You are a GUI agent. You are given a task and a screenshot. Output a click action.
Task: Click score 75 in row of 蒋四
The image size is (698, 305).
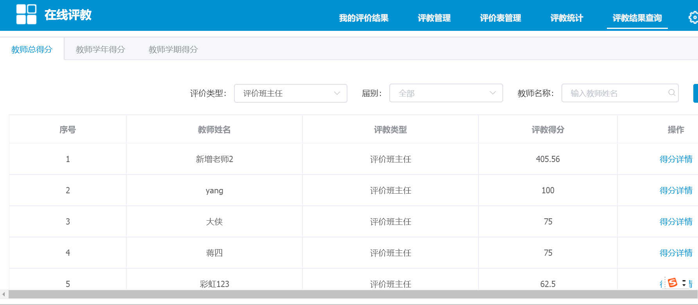(x=548, y=253)
